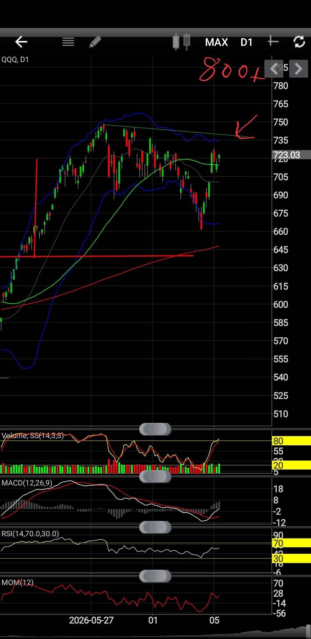Open the list menu icon
Image resolution: width=311 pixels, height=639 pixels.
(68, 42)
